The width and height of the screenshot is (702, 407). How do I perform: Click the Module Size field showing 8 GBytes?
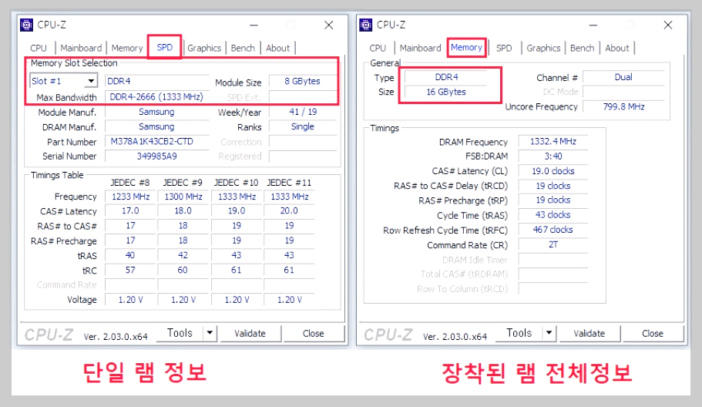303,81
